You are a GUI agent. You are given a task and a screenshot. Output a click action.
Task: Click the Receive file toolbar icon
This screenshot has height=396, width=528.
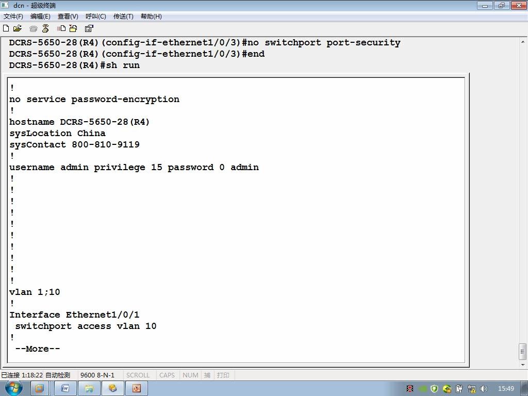click(73, 28)
